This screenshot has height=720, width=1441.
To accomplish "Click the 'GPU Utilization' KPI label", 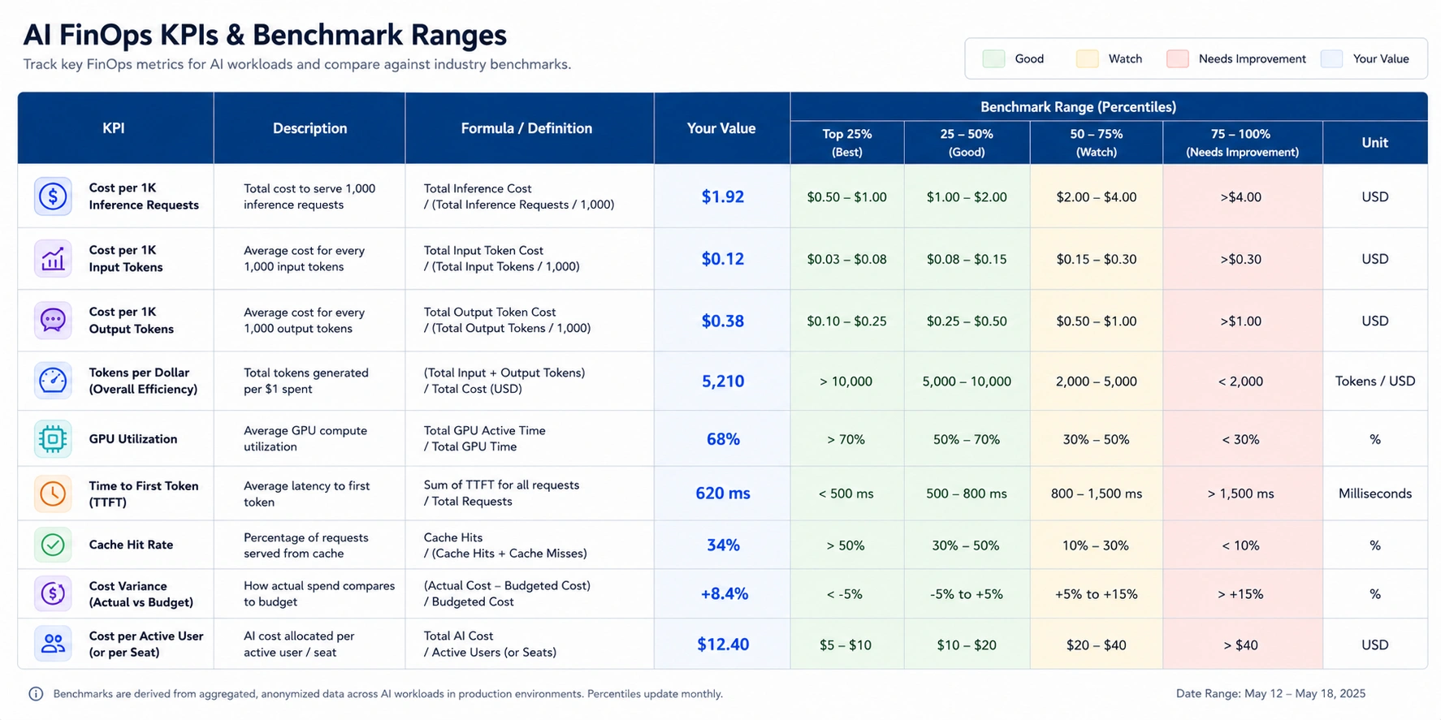I will [x=133, y=439].
